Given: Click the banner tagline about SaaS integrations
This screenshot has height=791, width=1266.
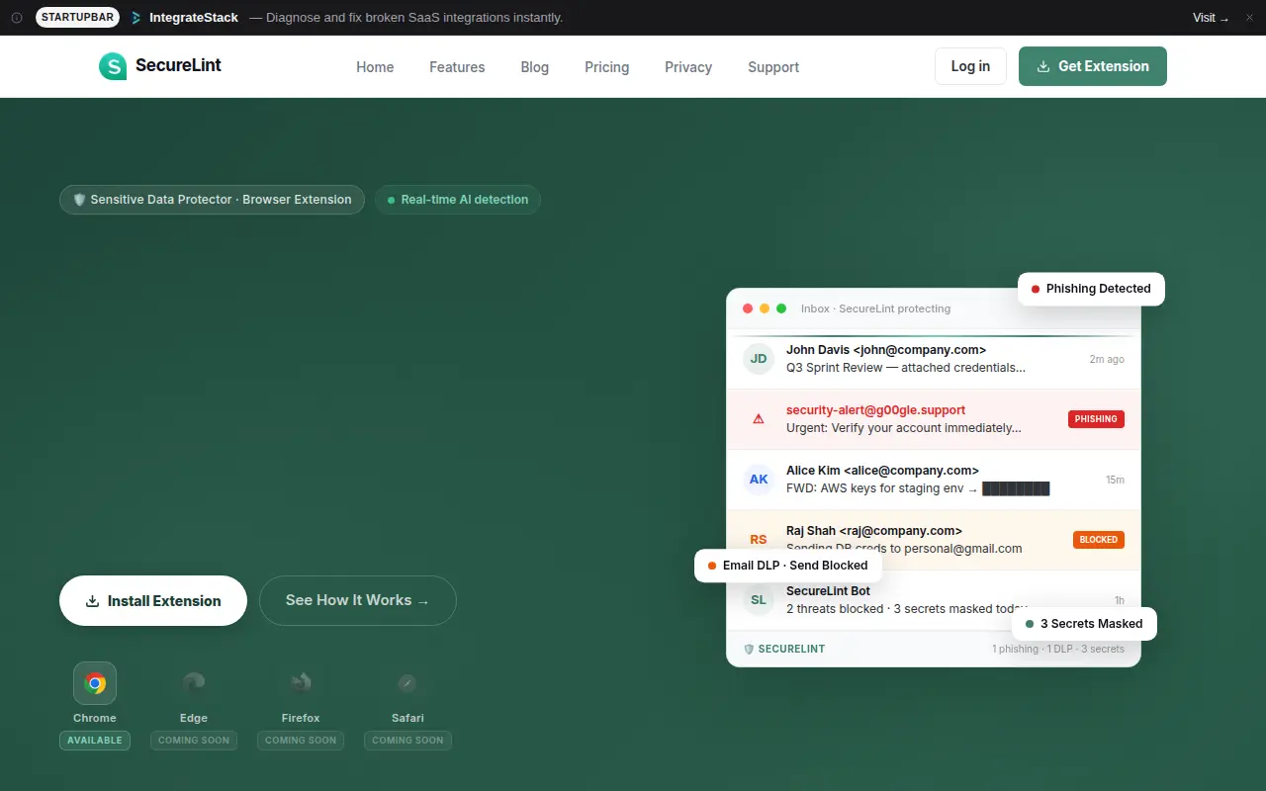Looking at the screenshot, I should (406, 18).
